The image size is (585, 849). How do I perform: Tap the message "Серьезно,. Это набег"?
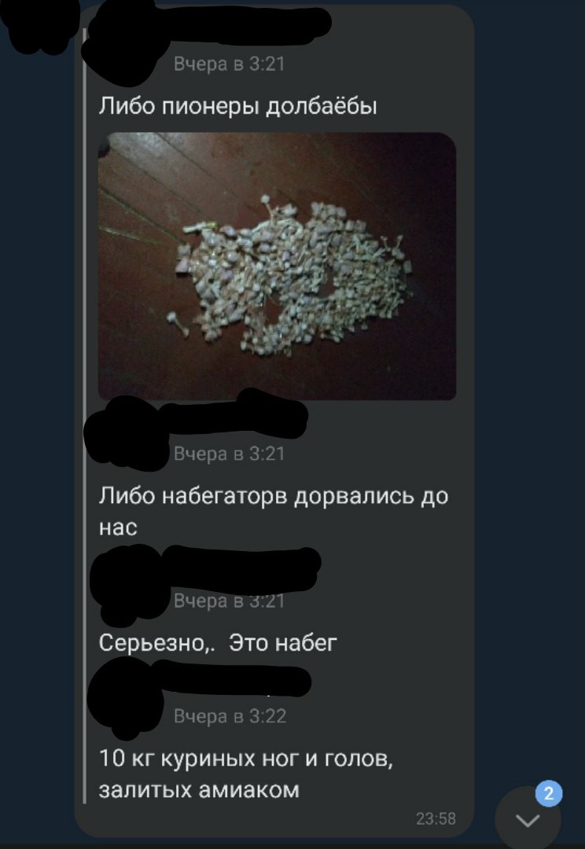(x=218, y=643)
